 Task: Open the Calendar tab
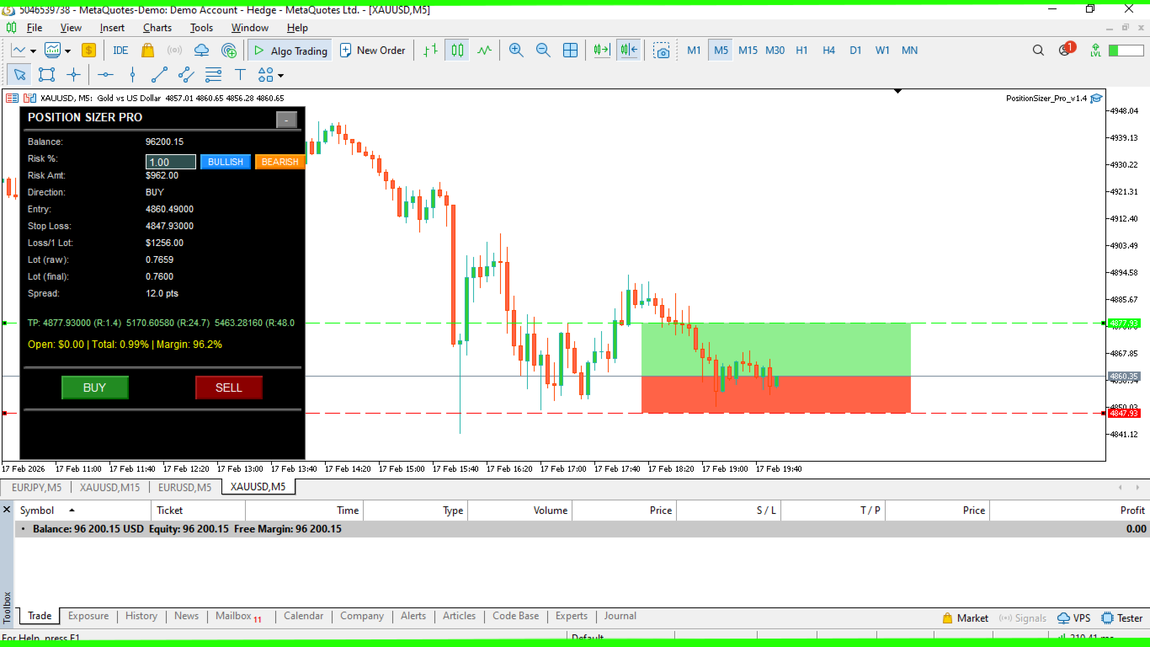tap(303, 617)
